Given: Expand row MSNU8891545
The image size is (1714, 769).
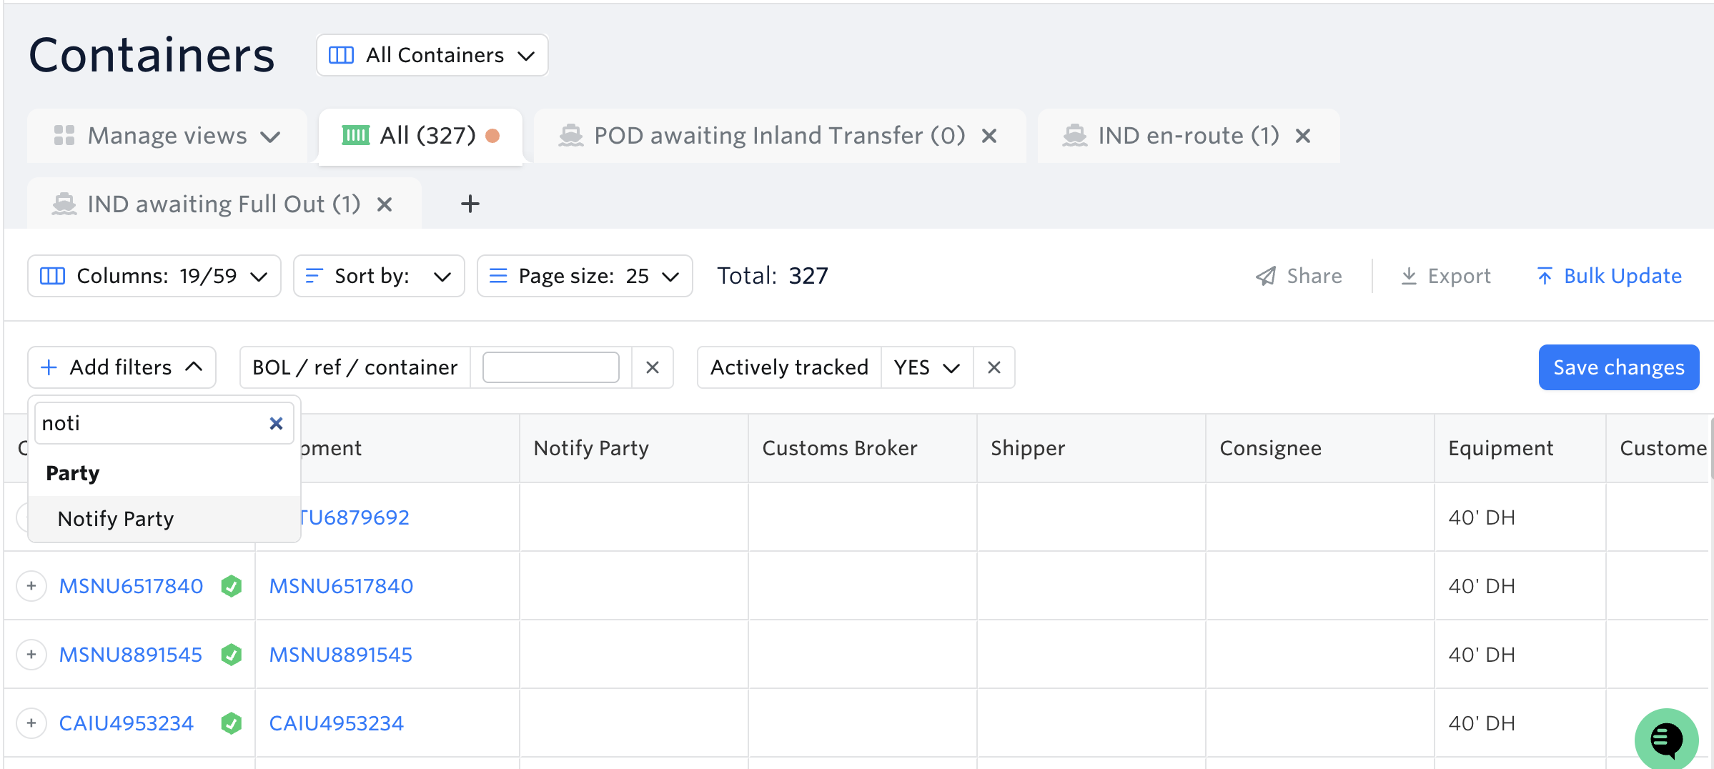Looking at the screenshot, I should point(31,655).
